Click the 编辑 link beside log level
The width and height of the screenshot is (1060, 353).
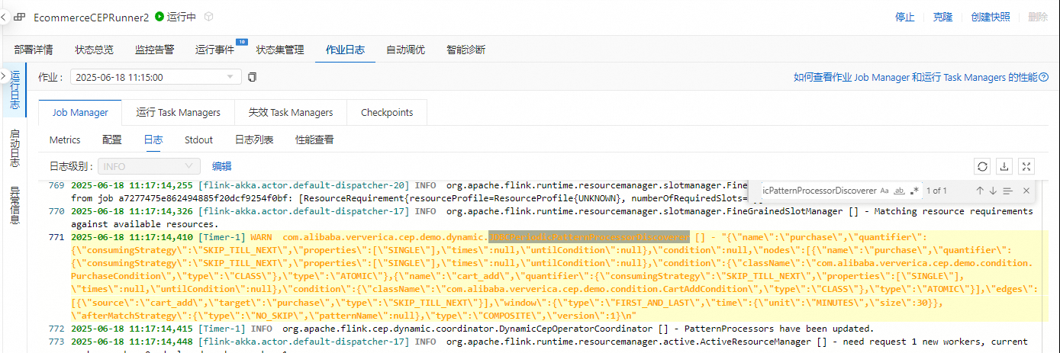(x=222, y=166)
